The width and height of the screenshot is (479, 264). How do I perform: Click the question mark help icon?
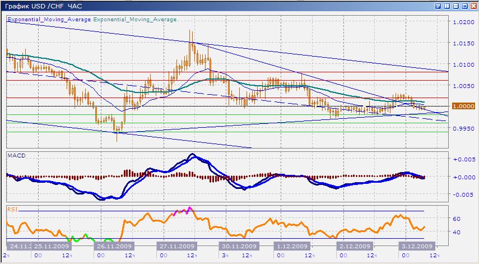coord(438,6)
